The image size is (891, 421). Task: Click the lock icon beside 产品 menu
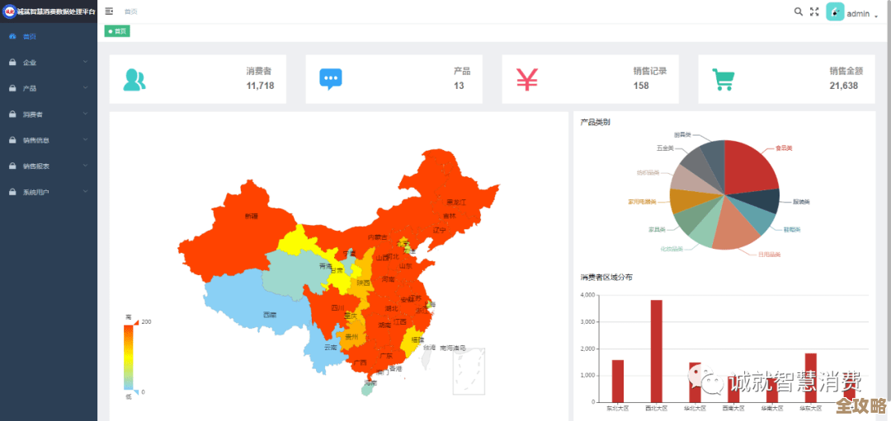click(12, 88)
